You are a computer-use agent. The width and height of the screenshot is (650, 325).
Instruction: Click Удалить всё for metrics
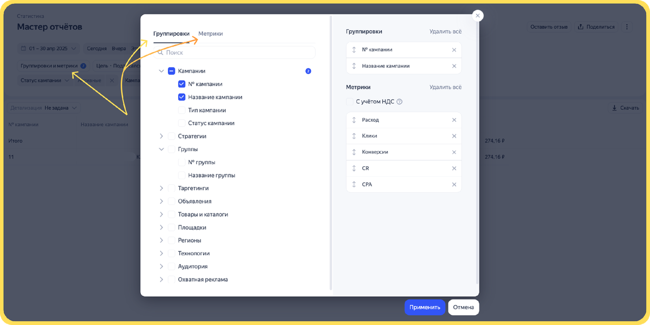(445, 87)
